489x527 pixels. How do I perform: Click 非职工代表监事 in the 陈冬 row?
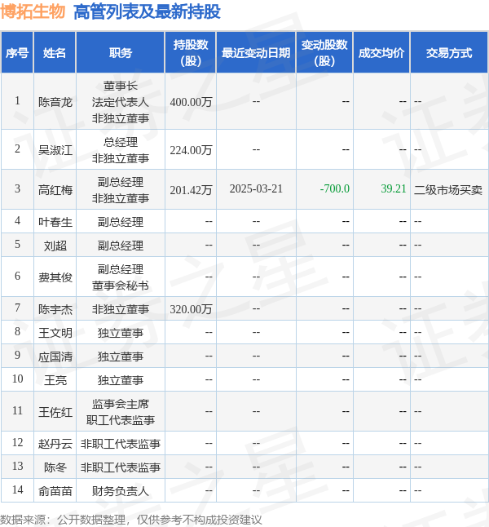click(x=121, y=467)
